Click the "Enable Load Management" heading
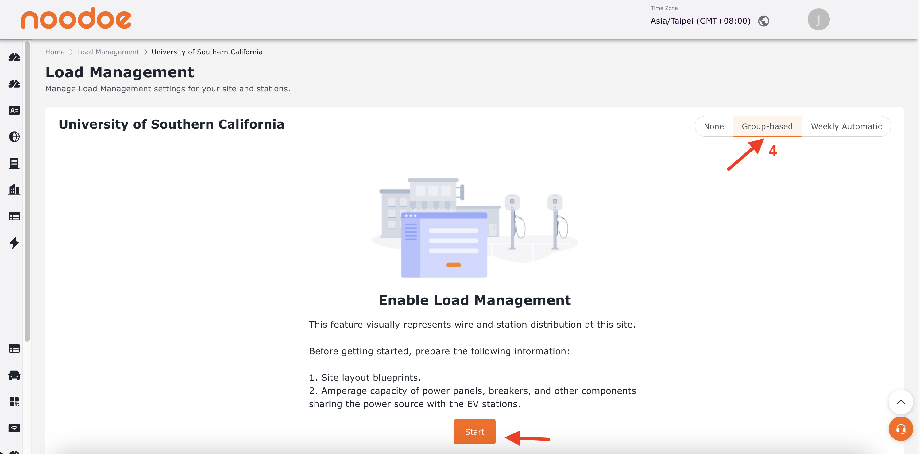This screenshot has width=920, height=454. tap(474, 301)
